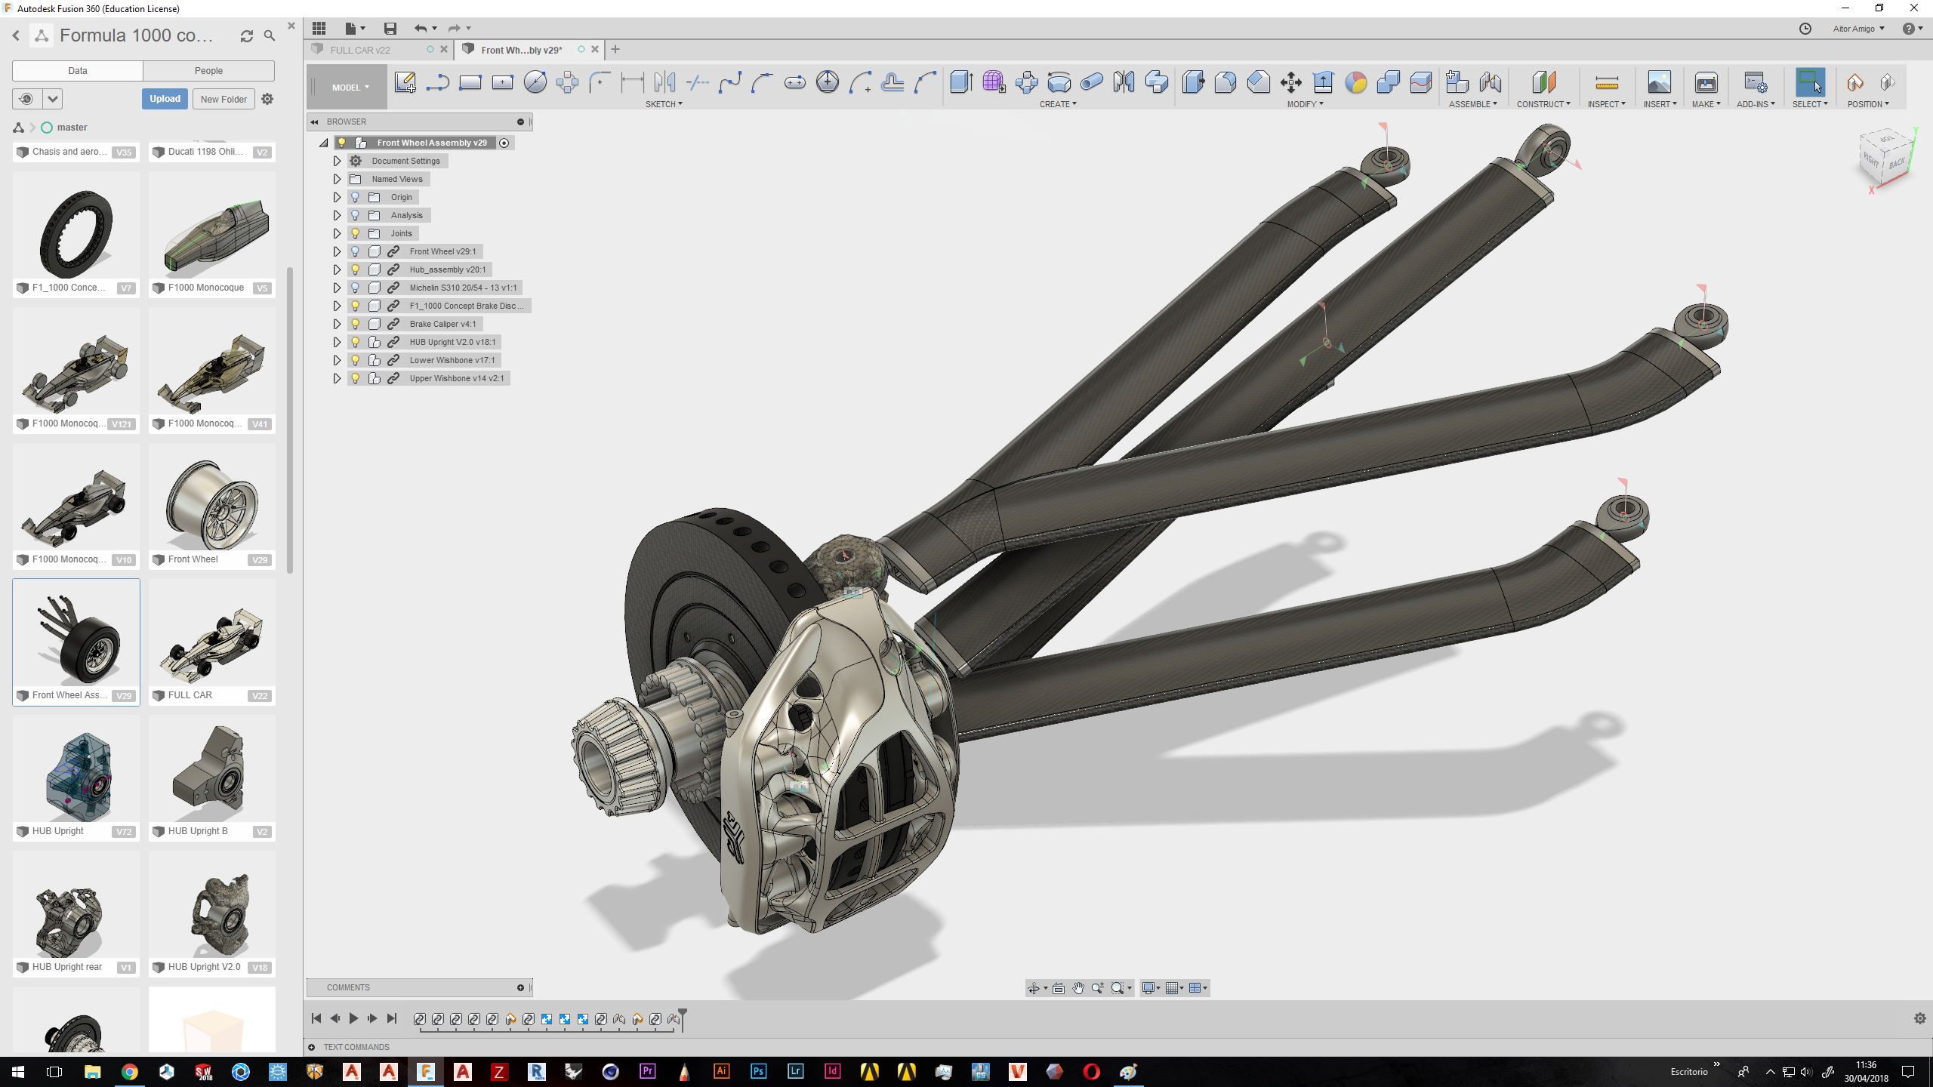1933x1087 pixels.
Task: Click the Create Sketch tool icon
Action: pos(405,82)
